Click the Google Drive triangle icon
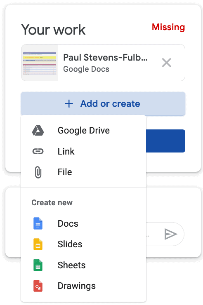The image size is (203, 305). (x=38, y=131)
